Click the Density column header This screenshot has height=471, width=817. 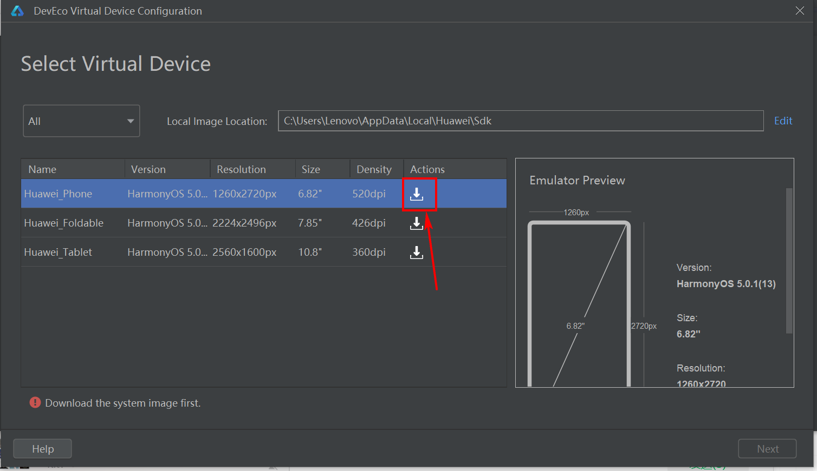pyautogui.click(x=374, y=169)
